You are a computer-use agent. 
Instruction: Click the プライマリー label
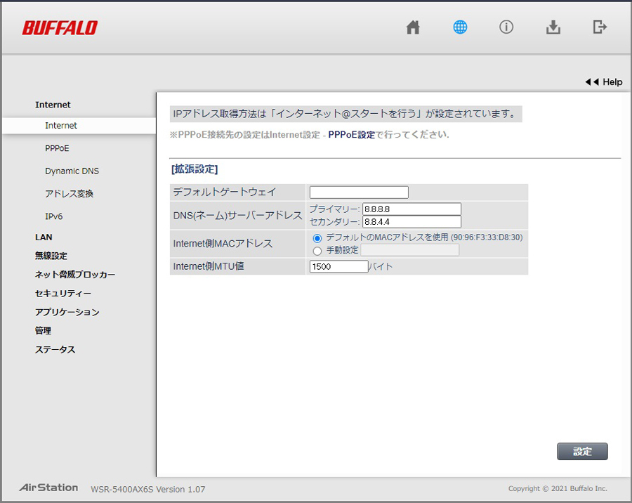point(334,209)
